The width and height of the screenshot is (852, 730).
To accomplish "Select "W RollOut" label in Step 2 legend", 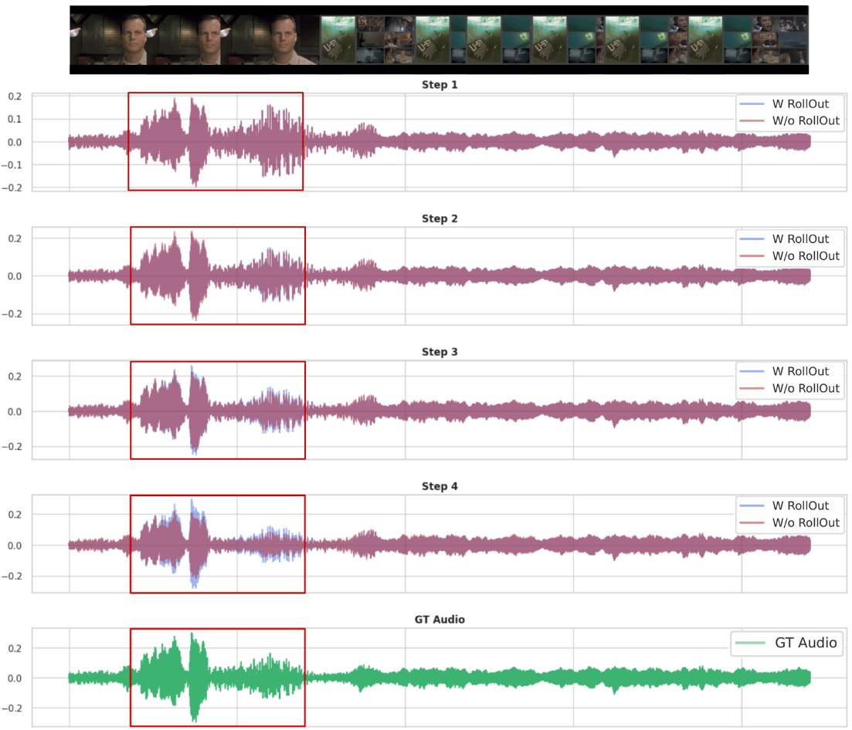I will point(800,238).
